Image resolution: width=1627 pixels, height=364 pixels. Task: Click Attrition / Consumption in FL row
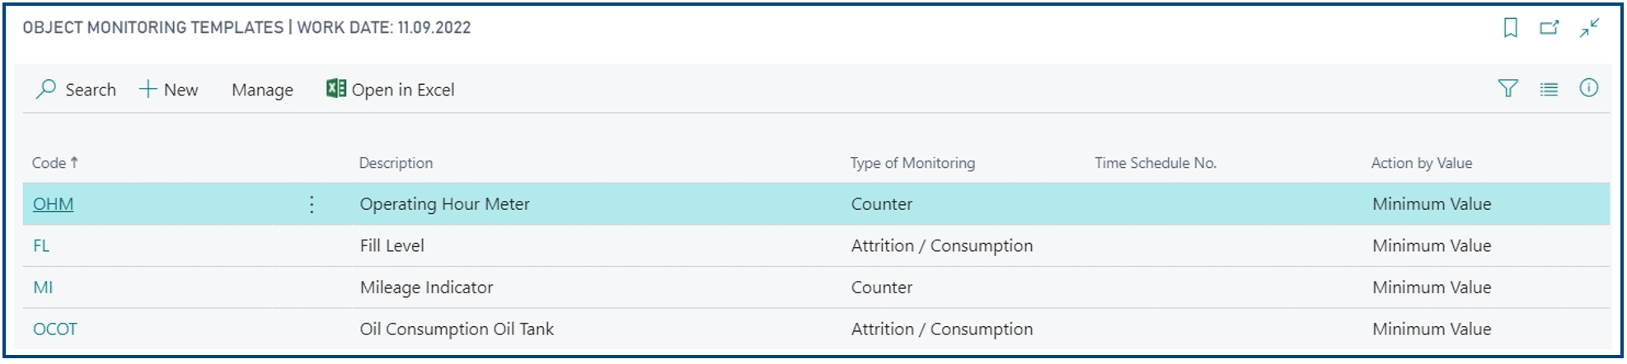[x=942, y=245]
